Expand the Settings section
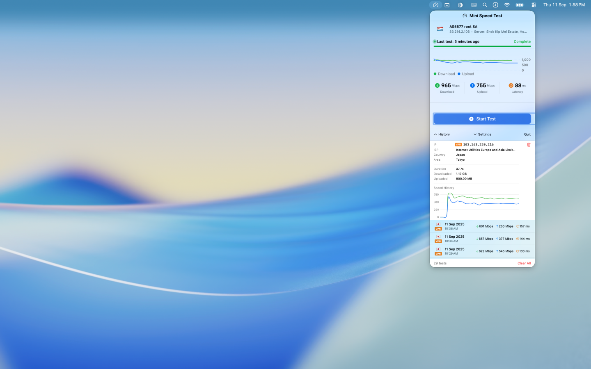 tap(482, 134)
